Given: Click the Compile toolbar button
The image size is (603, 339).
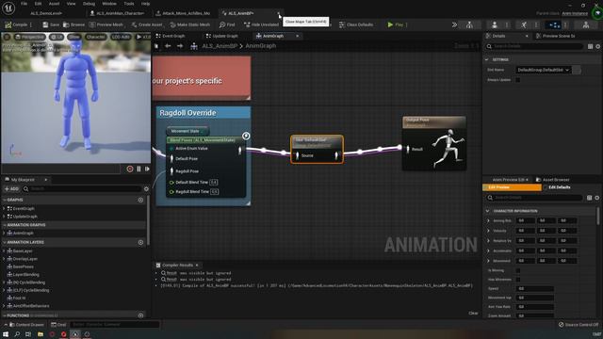Looking at the screenshot, I should pos(16,24).
